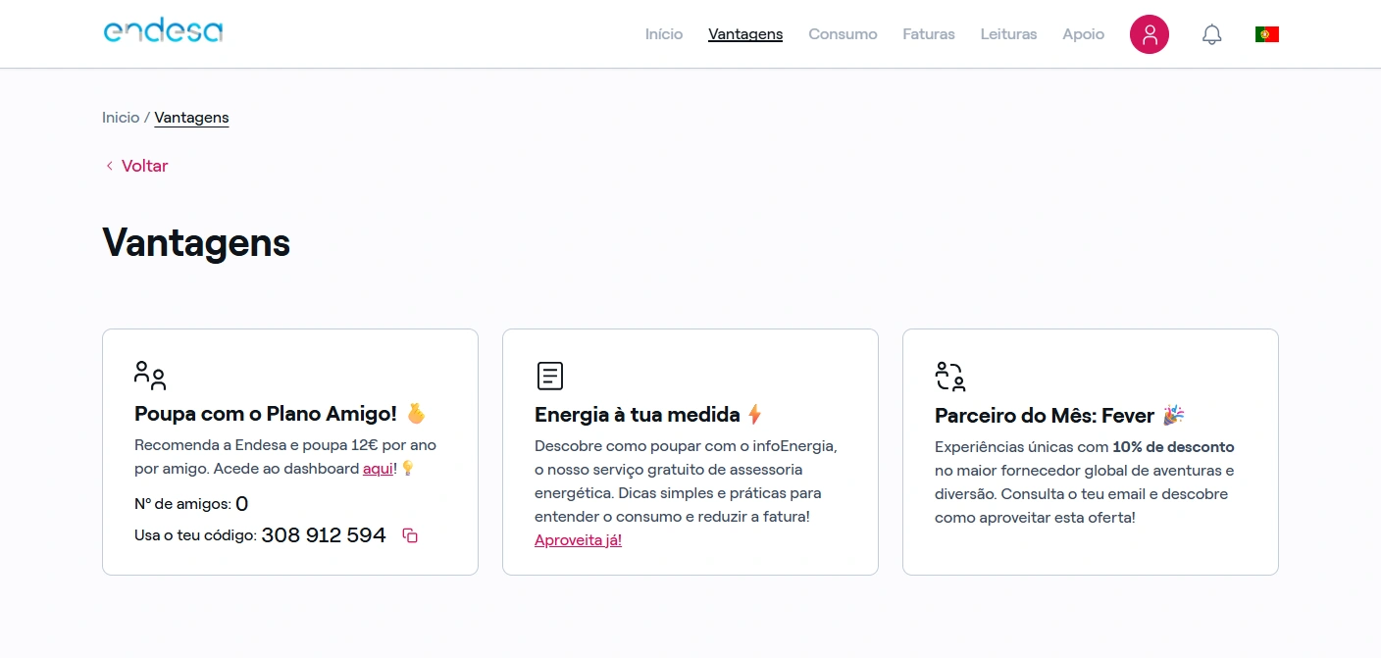Go to Início in top navigation
This screenshot has height=658, width=1381.
tap(663, 34)
